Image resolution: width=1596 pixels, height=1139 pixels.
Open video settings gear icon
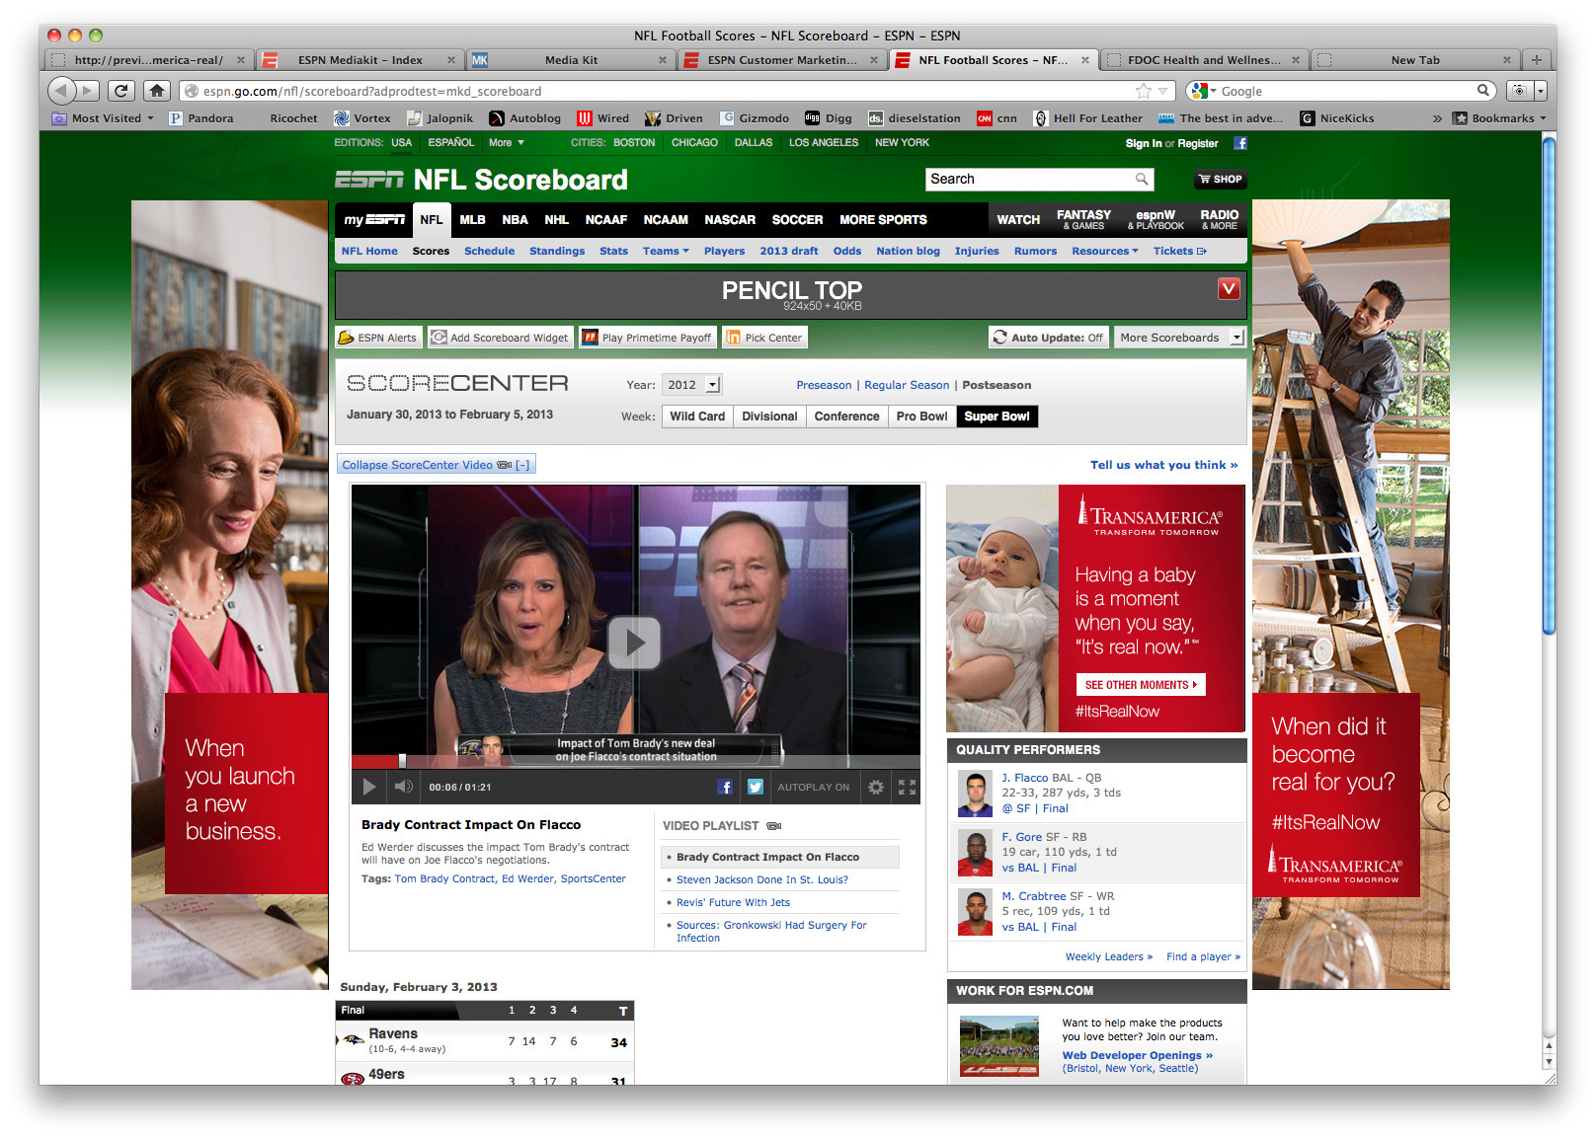[875, 787]
